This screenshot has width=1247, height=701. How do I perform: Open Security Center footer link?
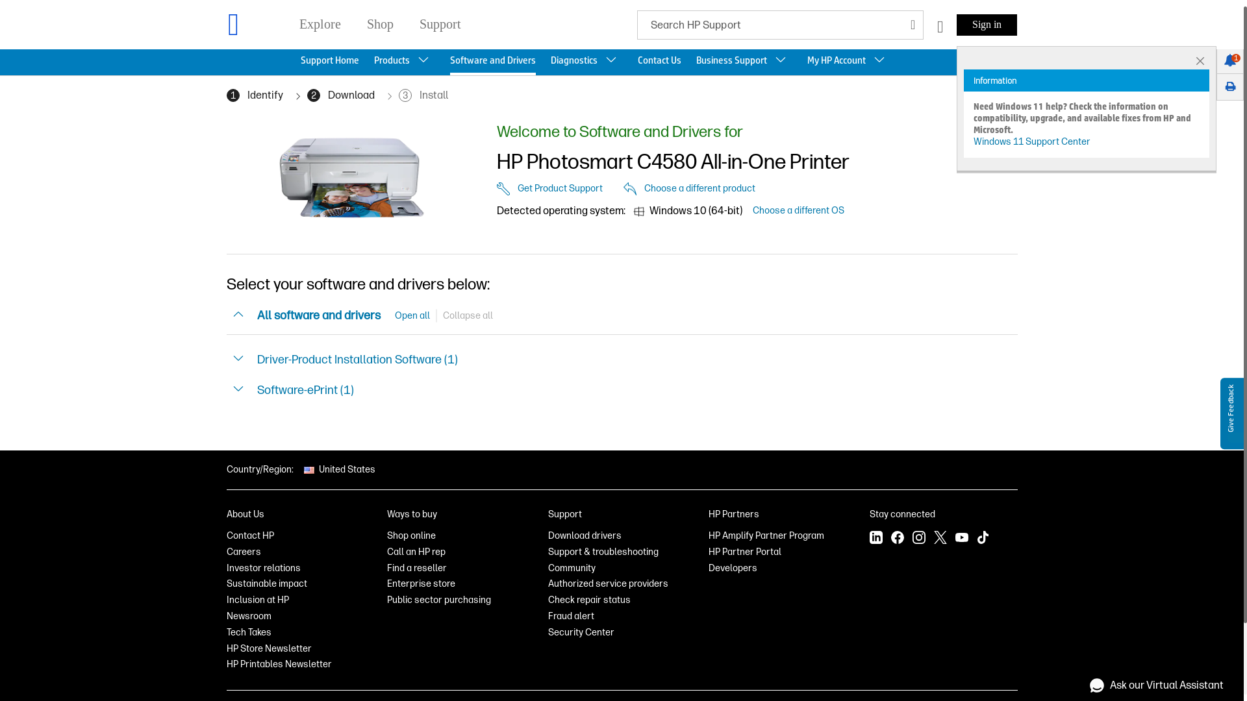click(x=581, y=633)
